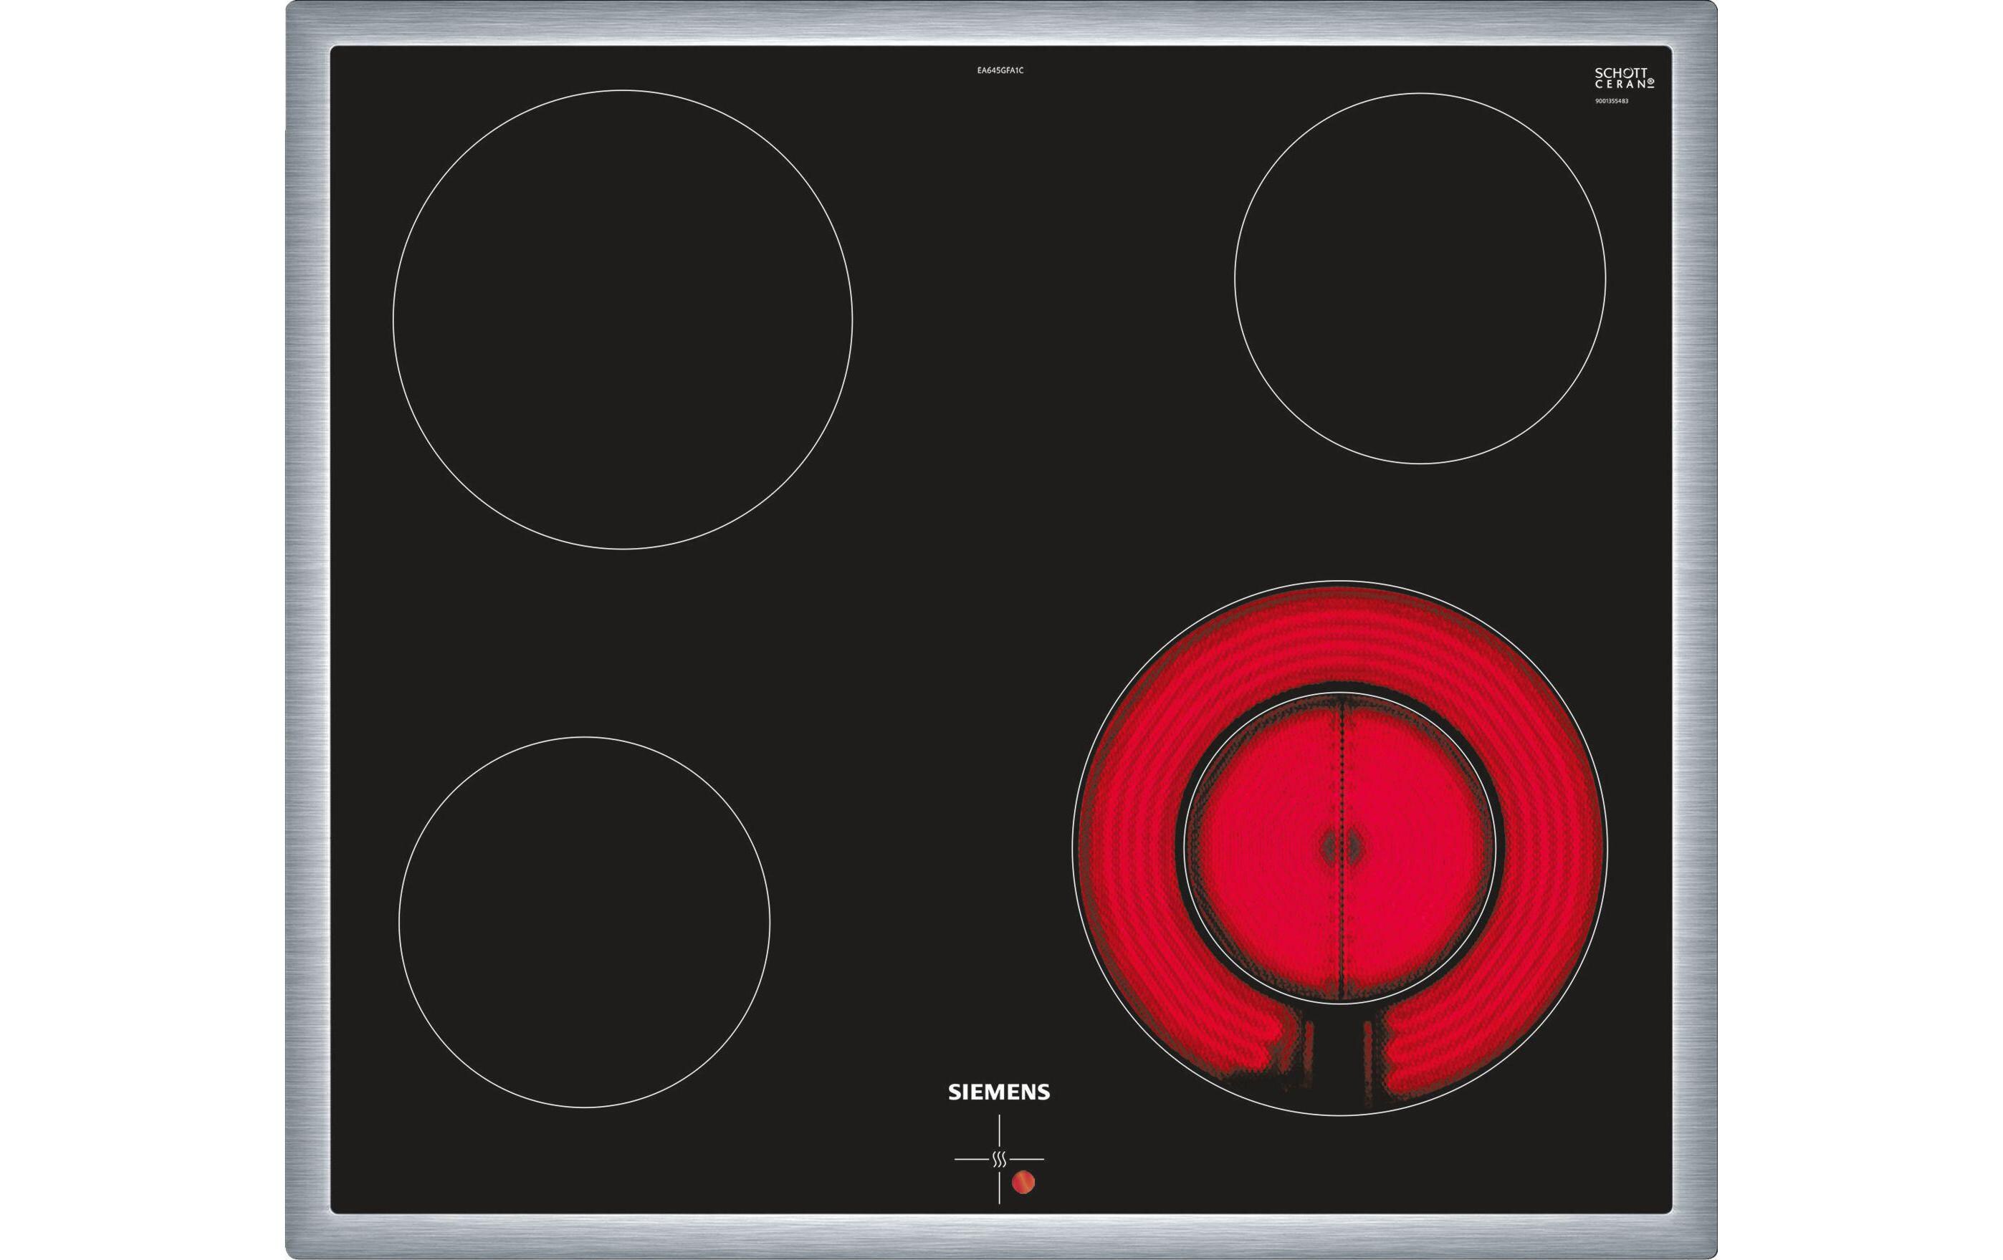The height and width of the screenshot is (1260, 2003).
Task: Click the 9001355483 serial number text
Action: click(1611, 100)
